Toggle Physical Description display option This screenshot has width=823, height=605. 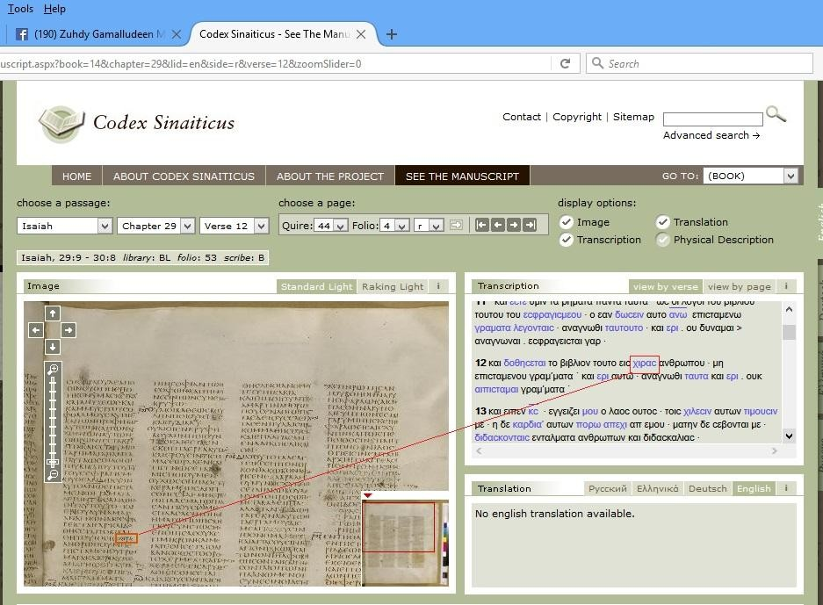663,240
